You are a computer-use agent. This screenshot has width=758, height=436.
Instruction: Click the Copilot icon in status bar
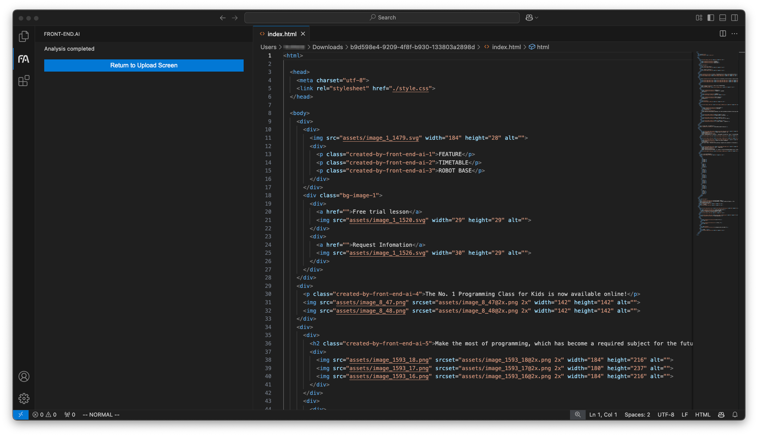721,415
